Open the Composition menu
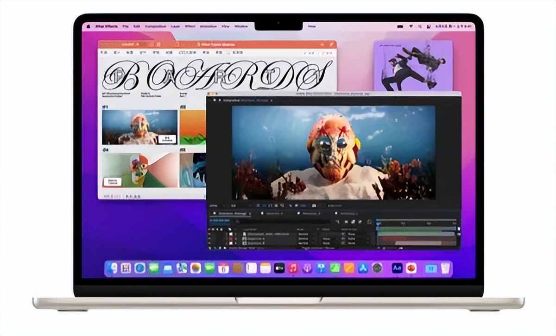The width and height of the screenshot is (556, 336). pyautogui.click(x=156, y=26)
